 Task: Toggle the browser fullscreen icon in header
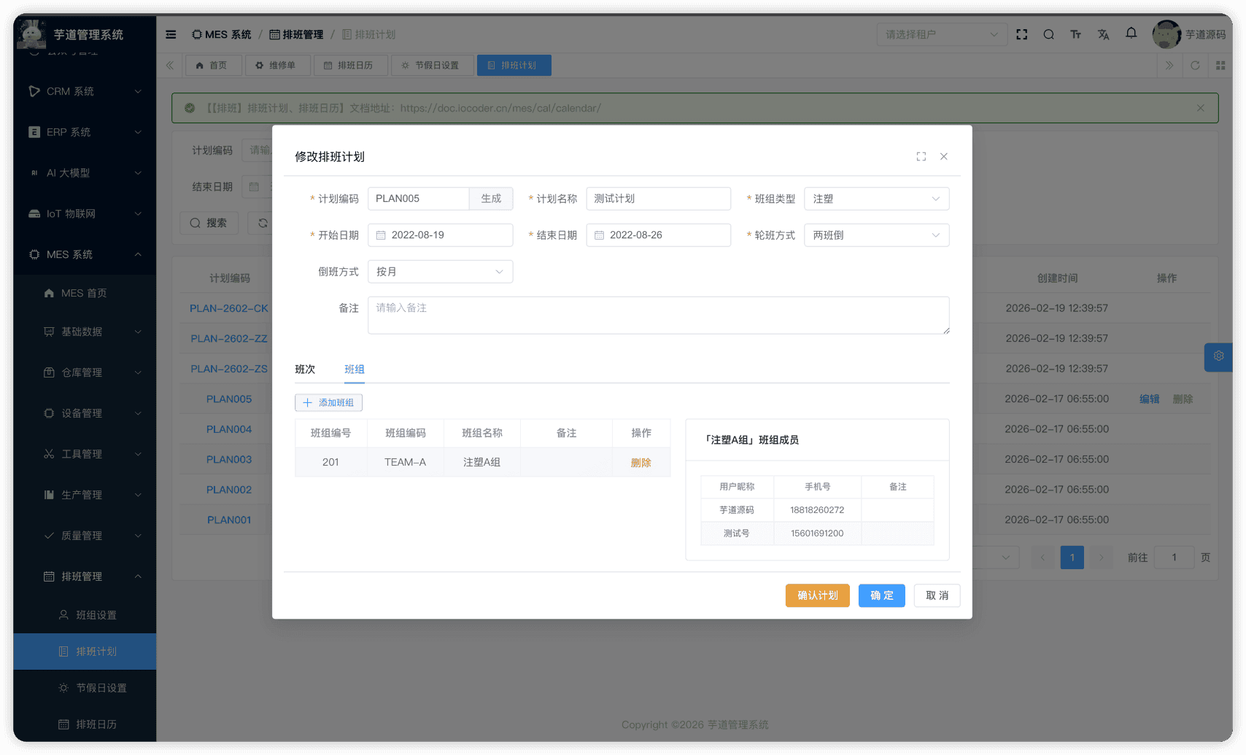point(1021,34)
